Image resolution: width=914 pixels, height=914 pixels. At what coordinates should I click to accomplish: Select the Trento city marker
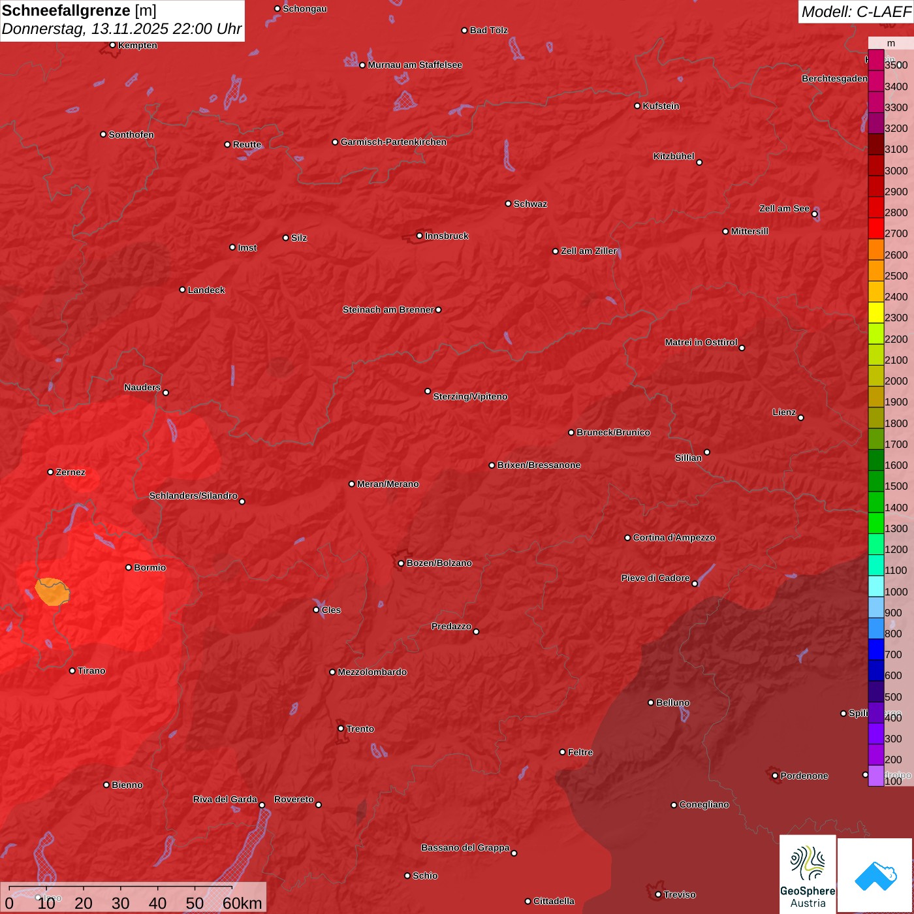coord(341,729)
